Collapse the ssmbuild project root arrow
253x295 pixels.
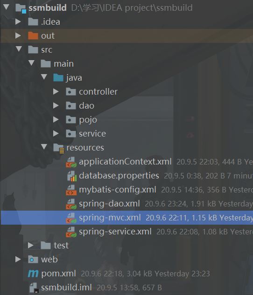[x=6, y=7]
